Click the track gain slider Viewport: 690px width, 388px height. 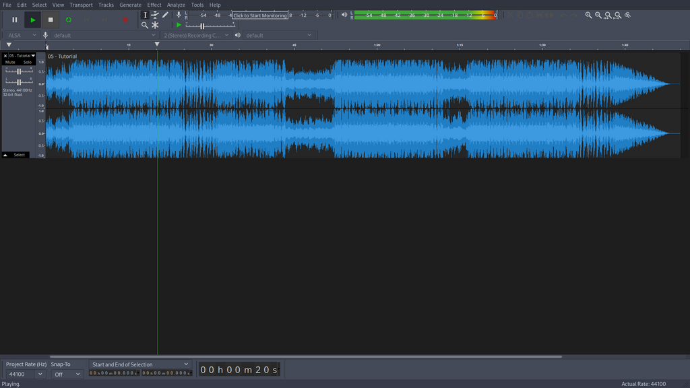[19, 71]
